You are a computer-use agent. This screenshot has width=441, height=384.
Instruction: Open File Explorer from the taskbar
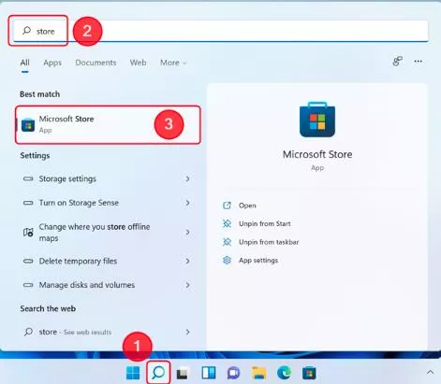point(259,373)
